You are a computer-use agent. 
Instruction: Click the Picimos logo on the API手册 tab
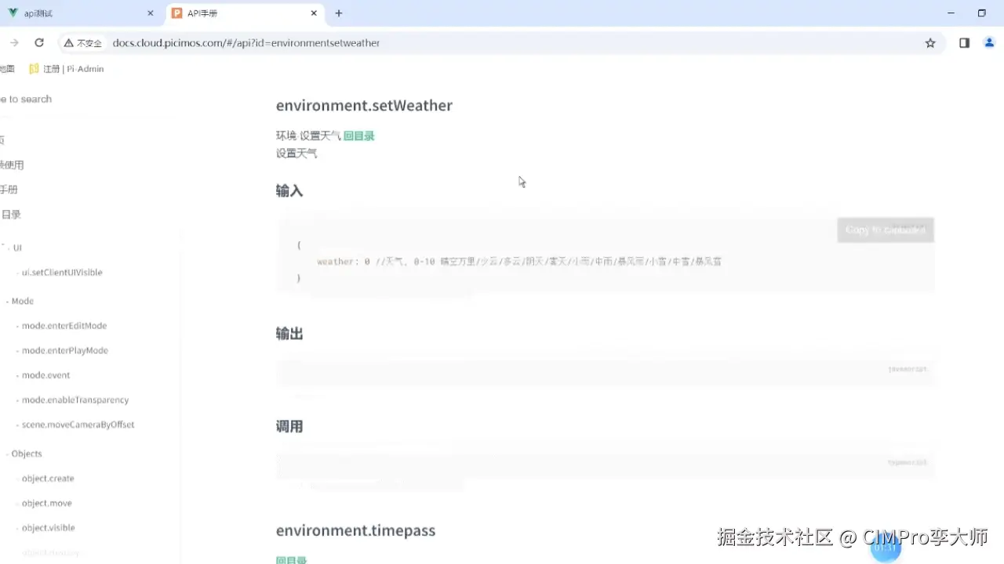click(176, 13)
